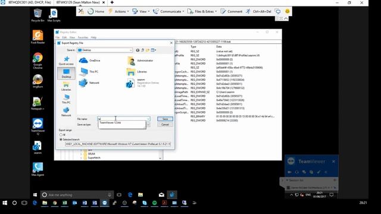Click the Save button
Image resolution: width=381 pixels, height=214 pixels.
coord(165,119)
